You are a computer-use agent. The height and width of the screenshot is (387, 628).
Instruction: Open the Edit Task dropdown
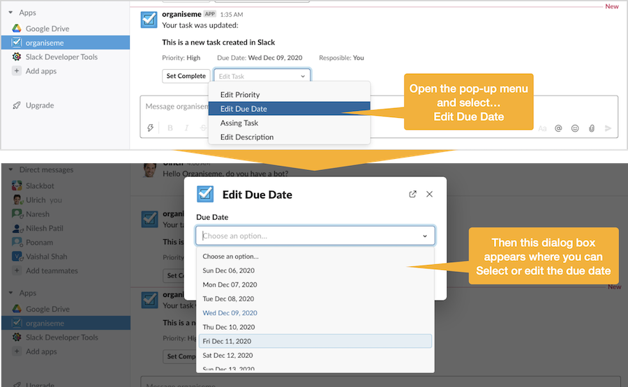[262, 76]
